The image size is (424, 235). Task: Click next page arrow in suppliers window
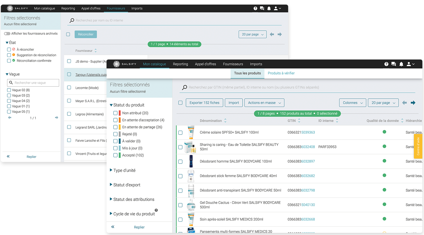tap(280, 34)
